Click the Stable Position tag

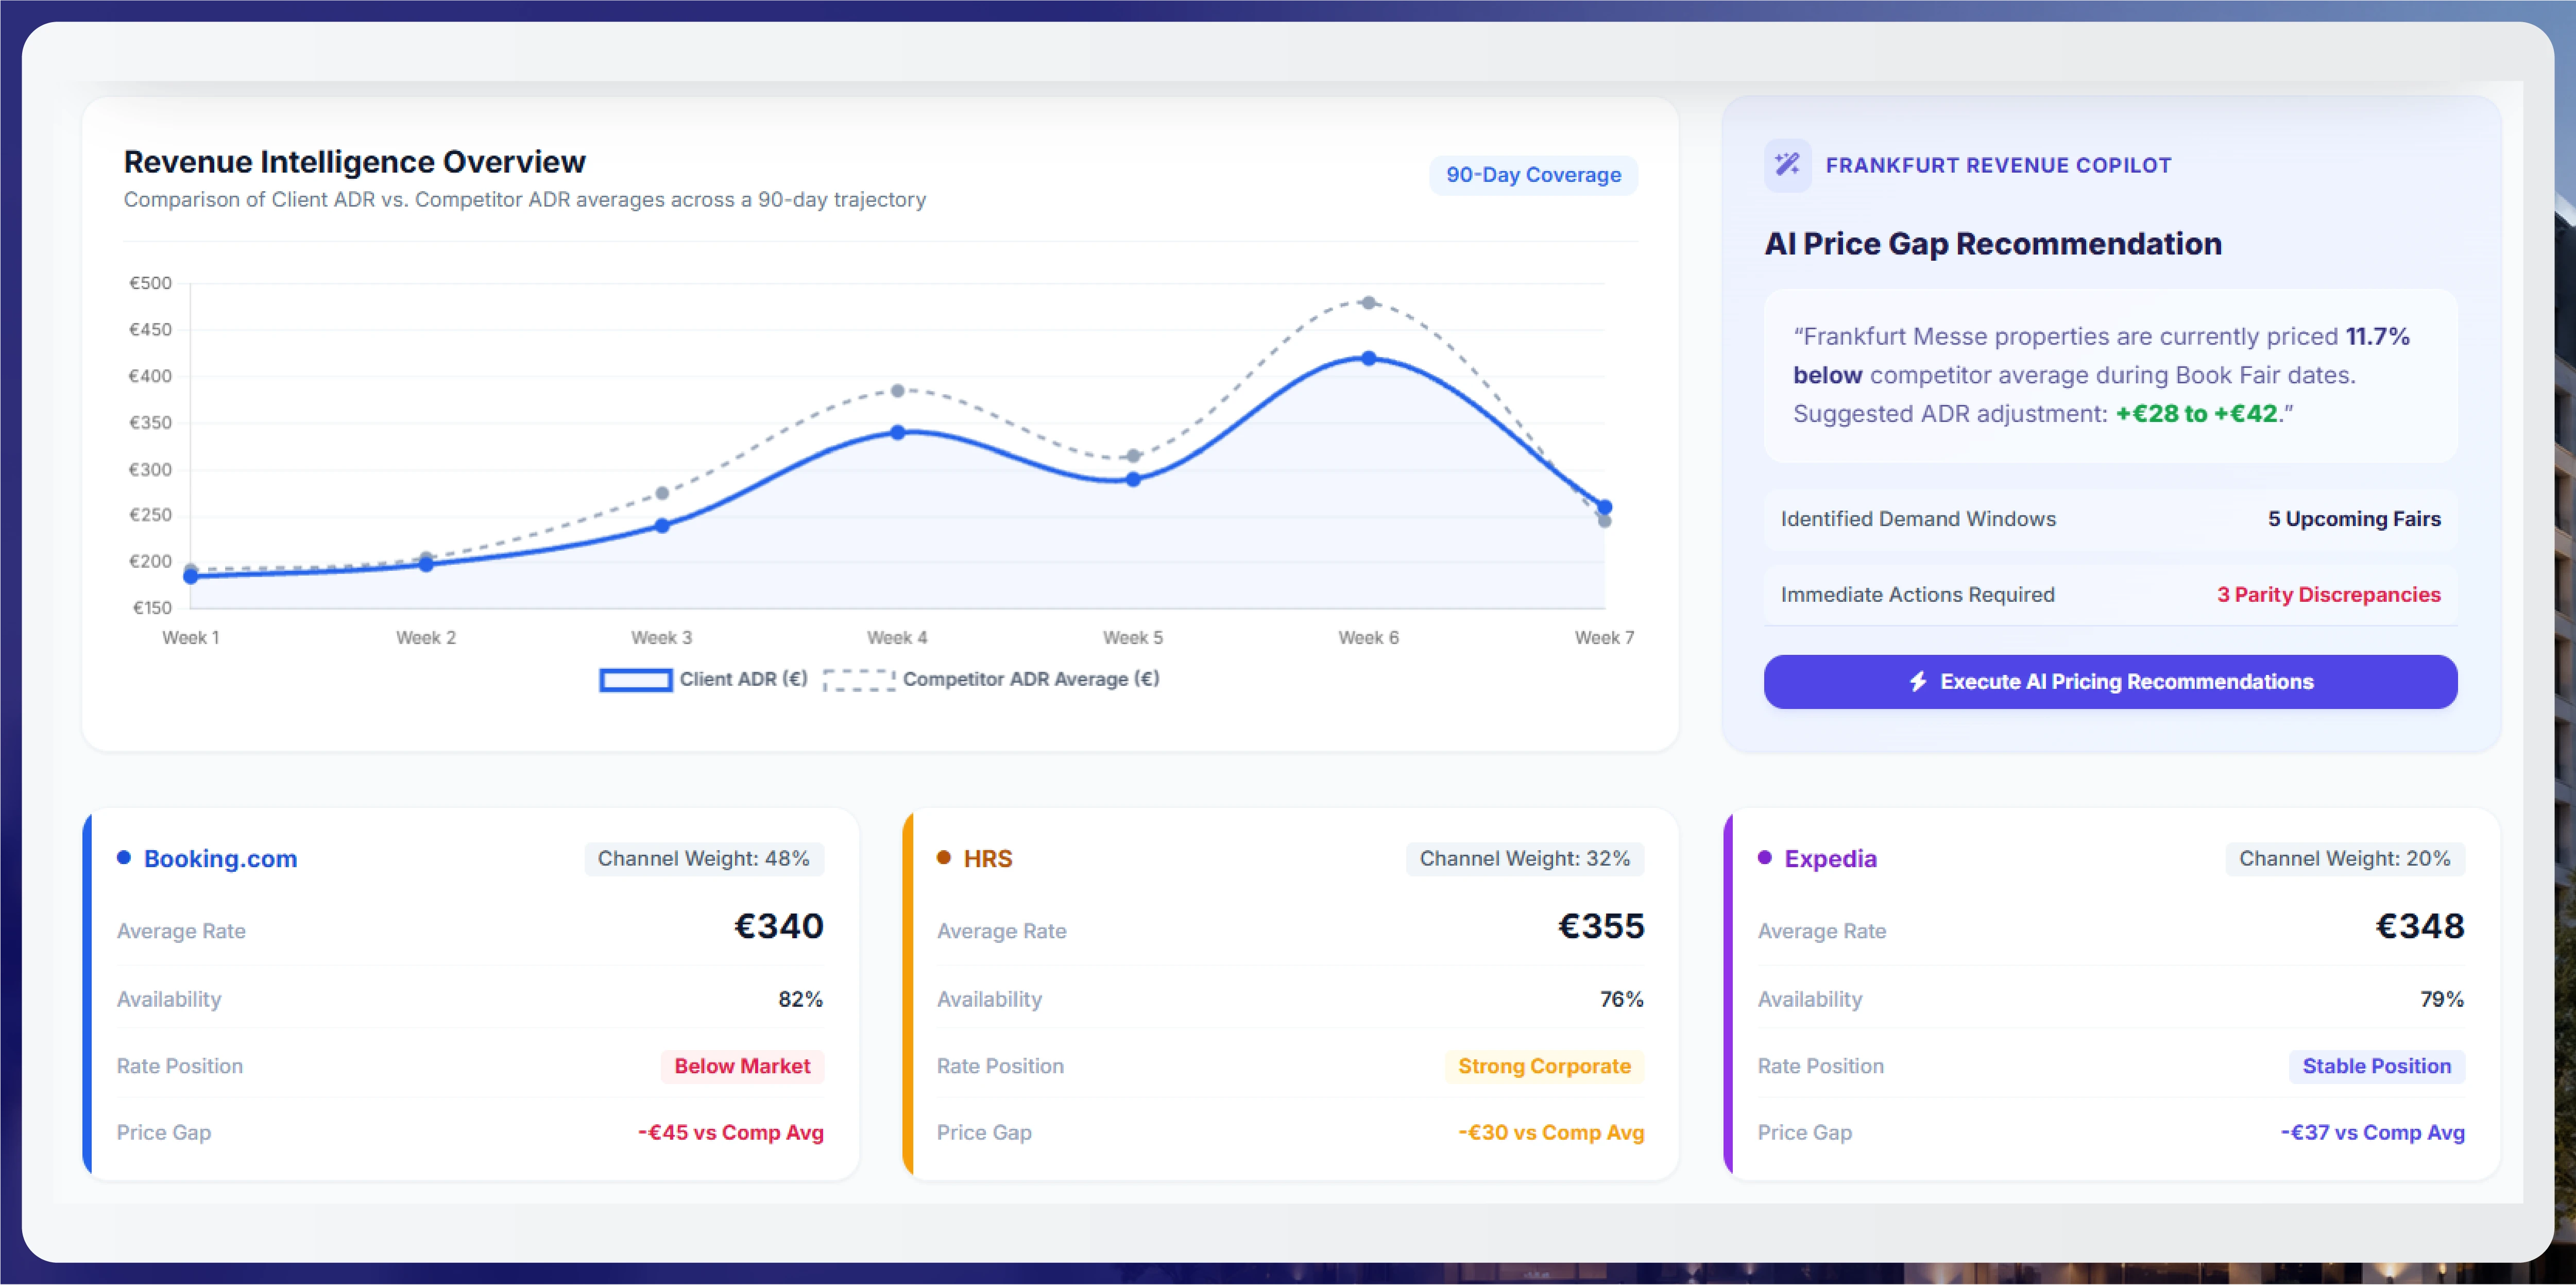pyautogui.click(x=2376, y=1066)
